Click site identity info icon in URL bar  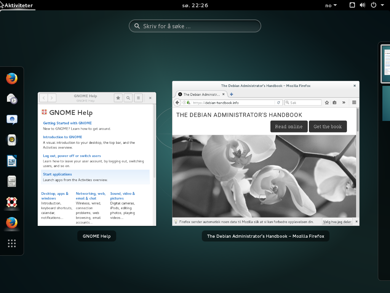point(184,102)
